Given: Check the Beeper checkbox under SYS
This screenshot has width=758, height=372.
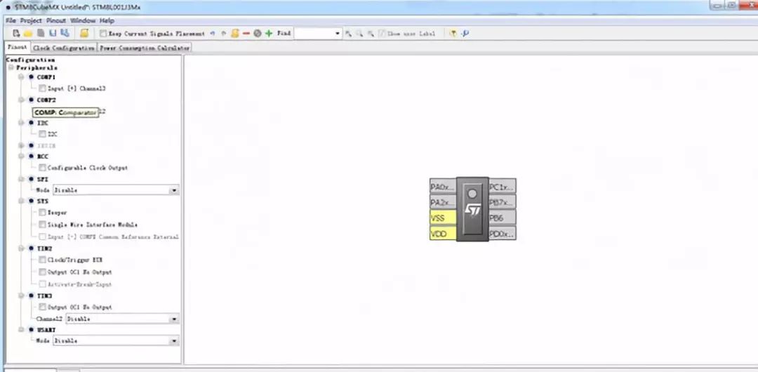Looking at the screenshot, I should point(43,213).
